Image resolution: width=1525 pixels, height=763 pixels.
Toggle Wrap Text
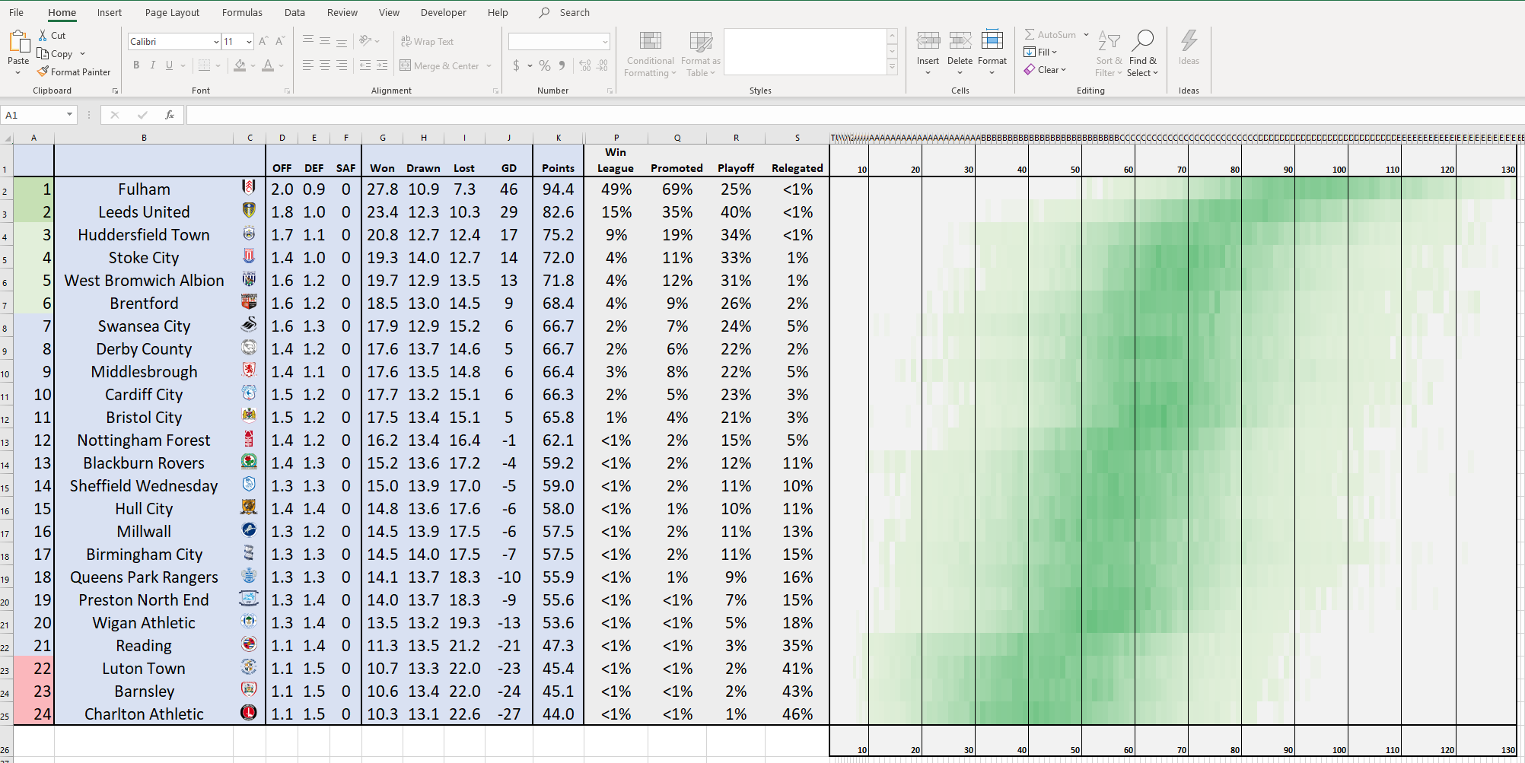click(427, 42)
